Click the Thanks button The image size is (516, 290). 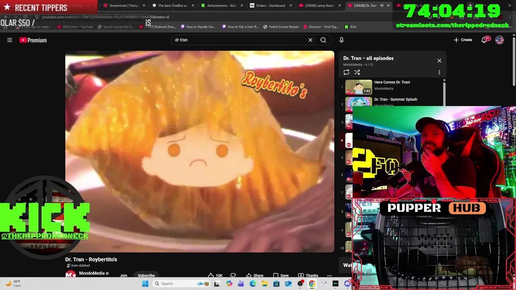coord(308,275)
